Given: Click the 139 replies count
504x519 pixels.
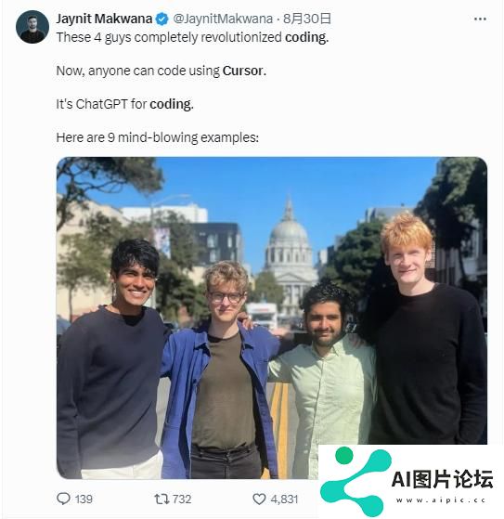Looking at the screenshot, I should pyautogui.click(x=84, y=499).
